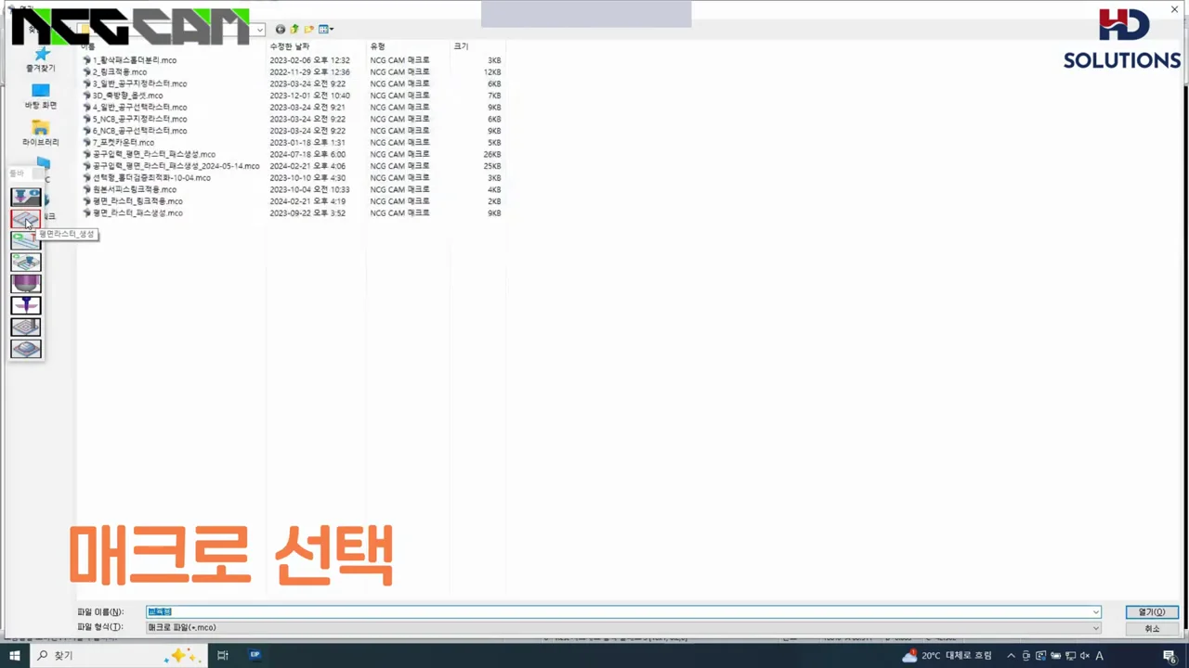Screen dimensions: 1189x668
Task: Select file 5_NCB_공구지정라스터.mco
Action: [x=135, y=119]
